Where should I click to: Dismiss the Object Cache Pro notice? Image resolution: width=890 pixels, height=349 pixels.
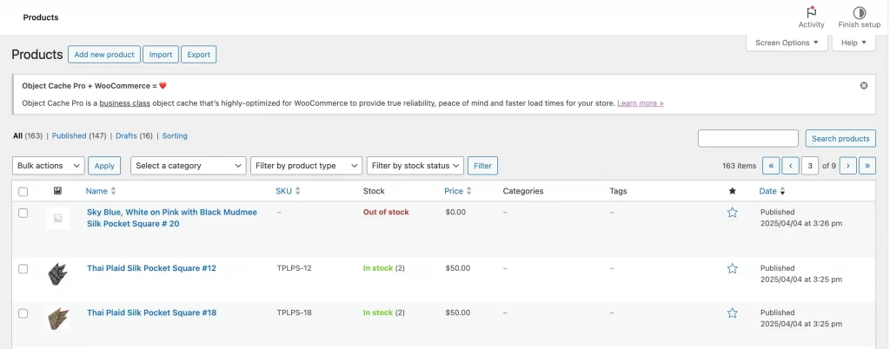(x=863, y=86)
